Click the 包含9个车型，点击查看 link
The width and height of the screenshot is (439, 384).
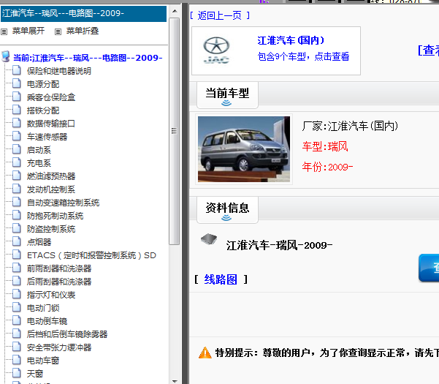click(303, 56)
